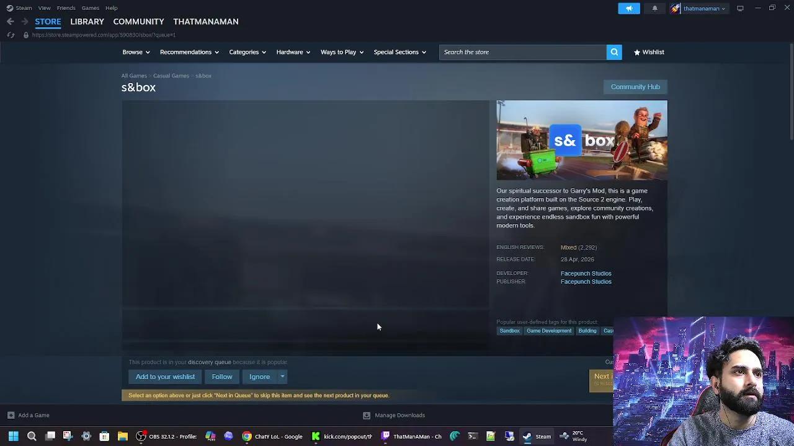Viewport: 794px width, 446px height.
Task: Switch to the COMMUNITY tab
Action: point(138,22)
